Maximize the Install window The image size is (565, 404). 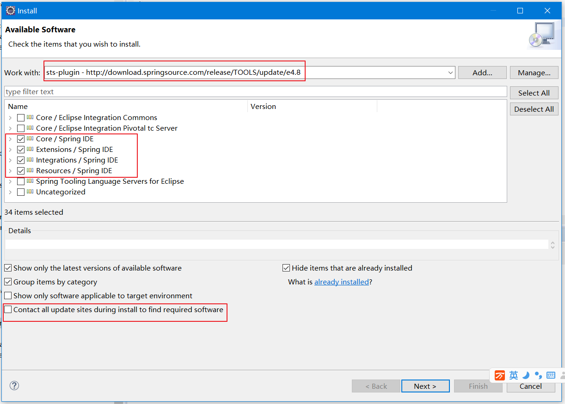(520, 11)
